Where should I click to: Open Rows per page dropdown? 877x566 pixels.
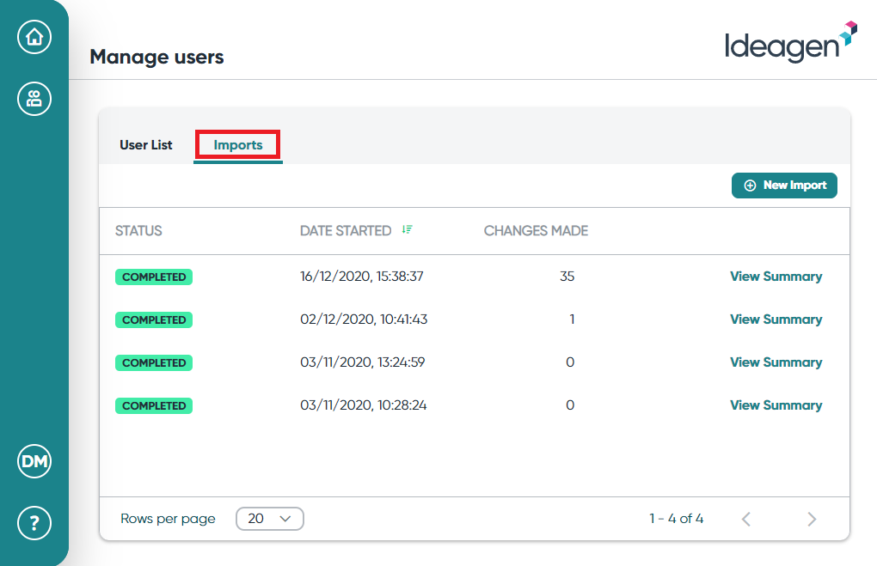270,519
